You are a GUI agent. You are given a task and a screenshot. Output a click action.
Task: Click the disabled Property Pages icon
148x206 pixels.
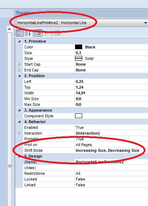click(57, 33)
